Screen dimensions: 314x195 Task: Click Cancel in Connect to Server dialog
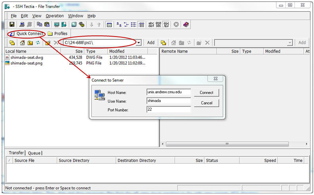(207, 103)
